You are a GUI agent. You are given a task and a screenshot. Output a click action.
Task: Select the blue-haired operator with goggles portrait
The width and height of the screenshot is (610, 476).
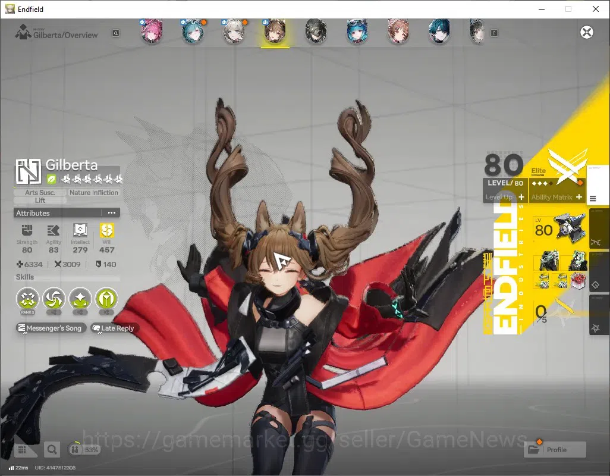(357, 31)
